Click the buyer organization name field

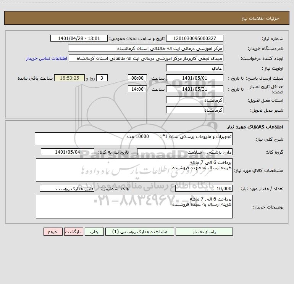(145, 48)
